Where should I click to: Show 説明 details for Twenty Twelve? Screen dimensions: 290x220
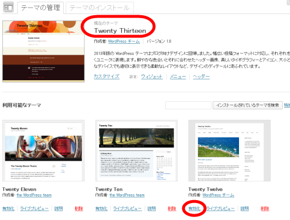point(244,208)
